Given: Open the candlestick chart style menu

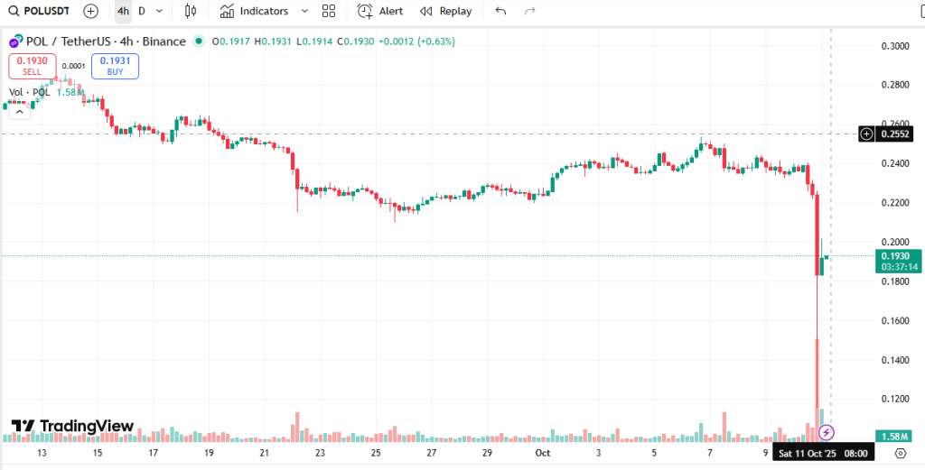Looking at the screenshot, I should pyautogui.click(x=190, y=11).
